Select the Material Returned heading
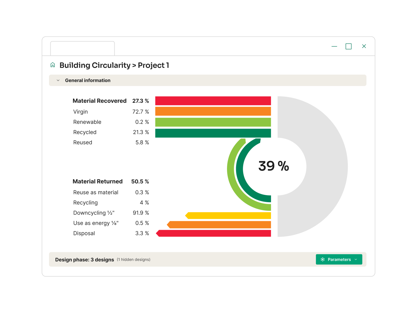Screen dimensions: 417x313 pos(98,181)
